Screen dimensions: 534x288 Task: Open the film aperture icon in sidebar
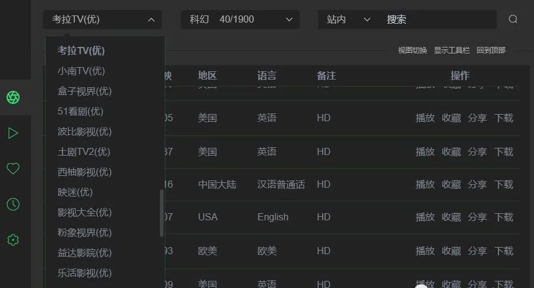[13, 97]
